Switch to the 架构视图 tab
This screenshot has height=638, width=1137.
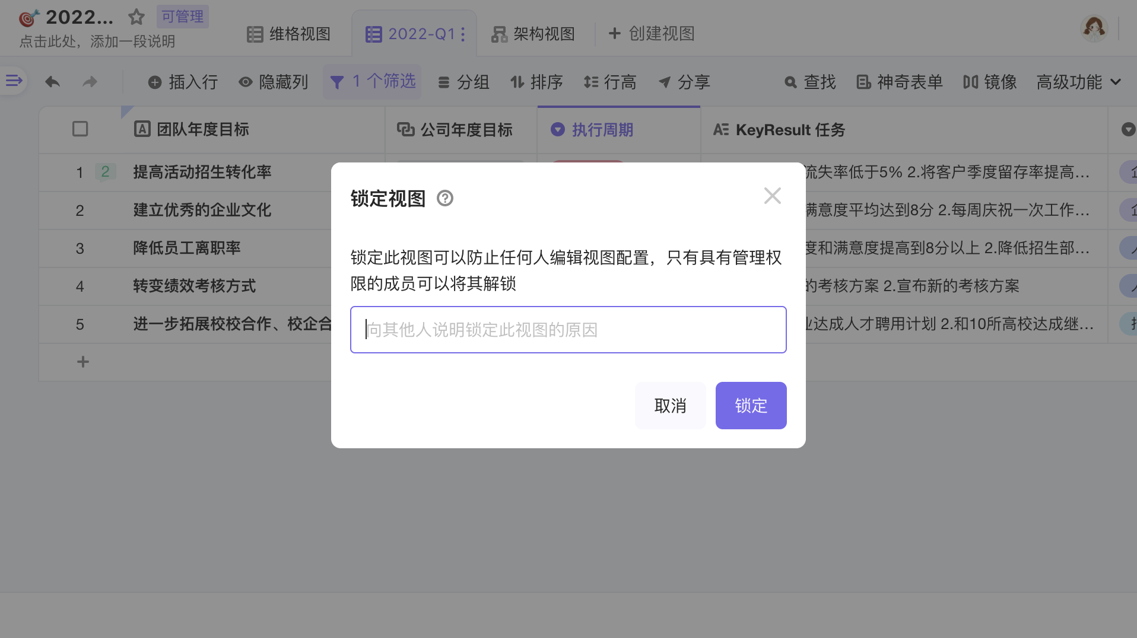[533, 34]
